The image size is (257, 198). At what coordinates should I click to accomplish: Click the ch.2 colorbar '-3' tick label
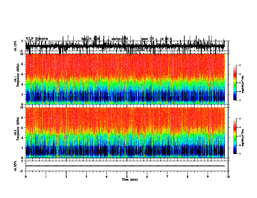pos(239,119)
